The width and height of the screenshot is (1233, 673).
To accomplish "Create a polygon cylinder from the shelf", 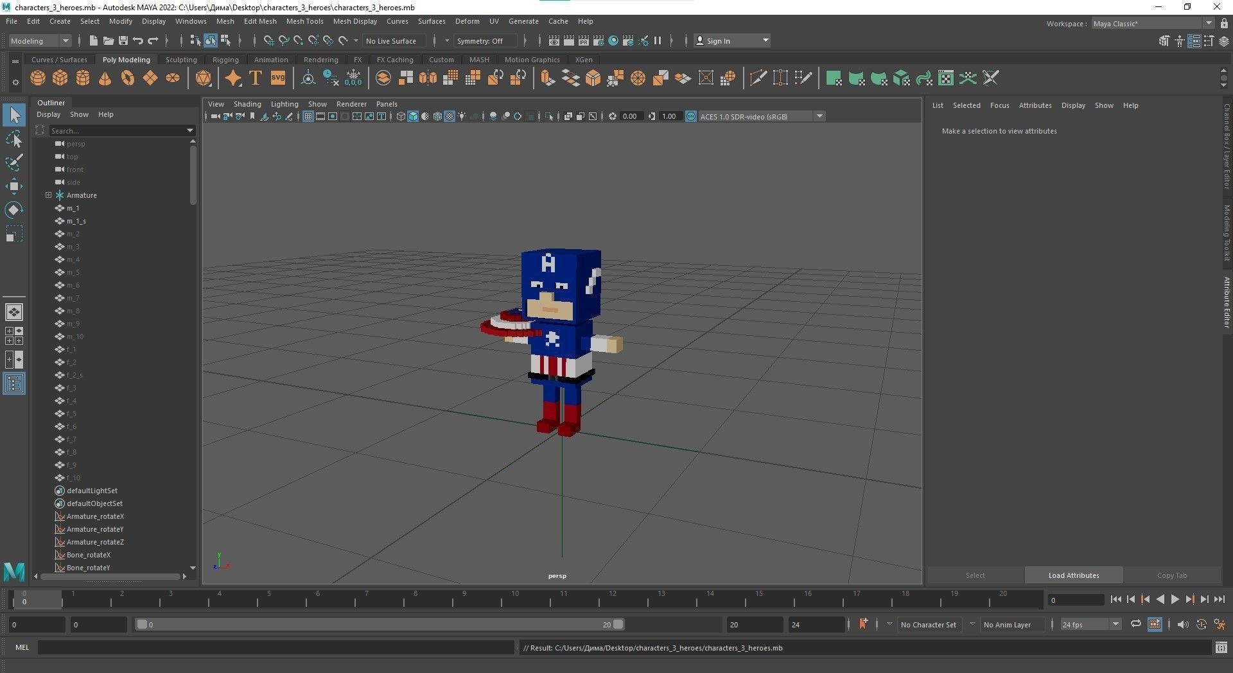I will [x=83, y=78].
